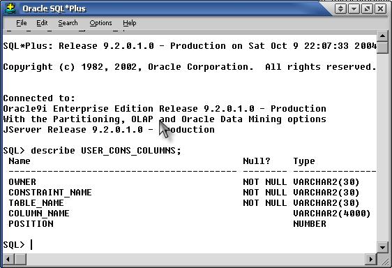
Task: Open the Help menu
Action: [130, 23]
